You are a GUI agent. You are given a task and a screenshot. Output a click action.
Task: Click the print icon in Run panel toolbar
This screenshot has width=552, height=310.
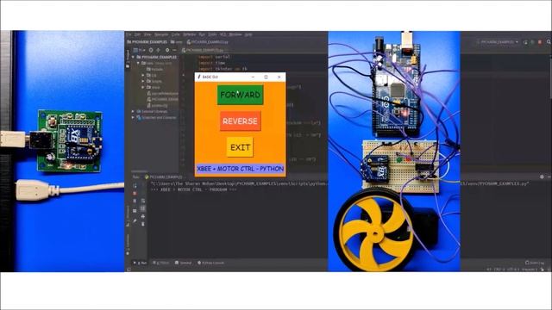(x=143, y=216)
